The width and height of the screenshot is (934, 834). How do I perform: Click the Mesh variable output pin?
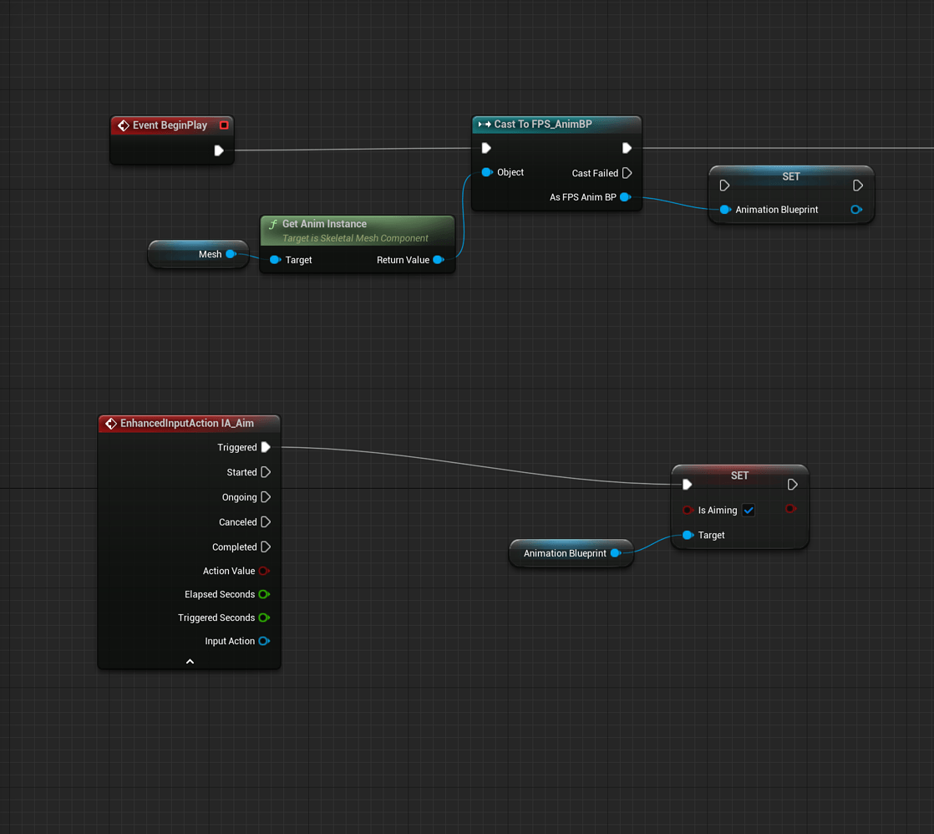point(231,254)
